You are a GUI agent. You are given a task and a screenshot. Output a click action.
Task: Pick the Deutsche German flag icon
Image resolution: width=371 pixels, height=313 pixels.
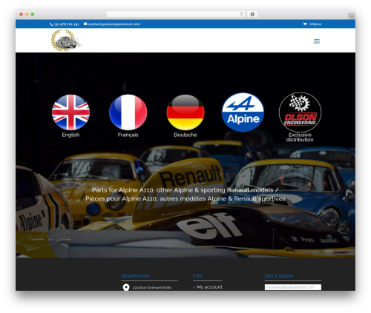point(185,112)
